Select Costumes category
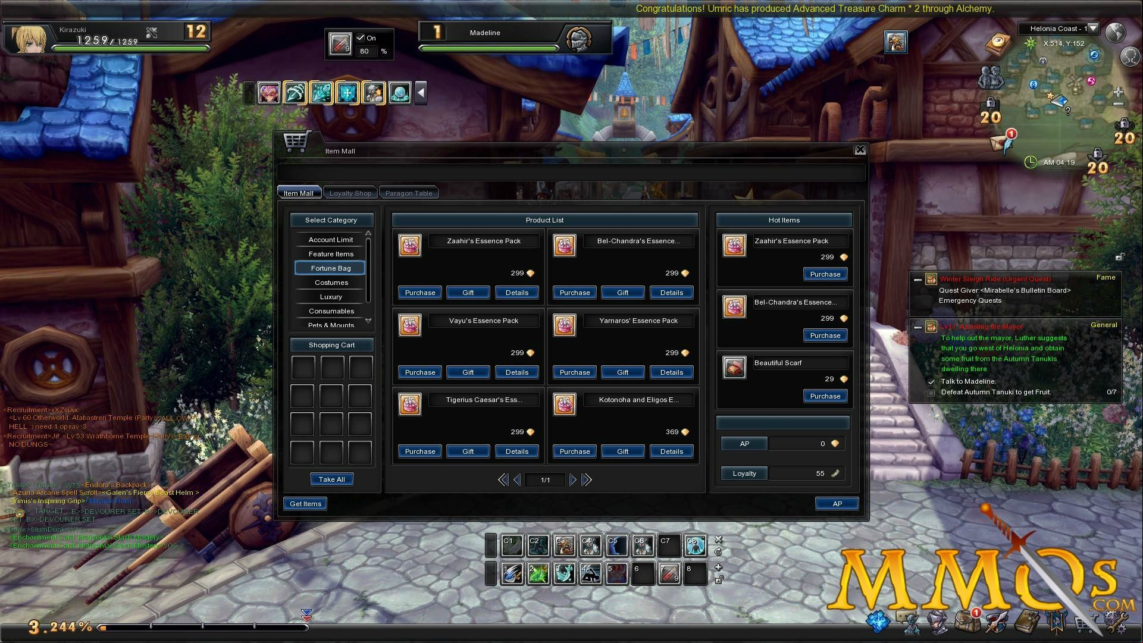This screenshot has width=1143, height=643. pyautogui.click(x=330, y=283)
